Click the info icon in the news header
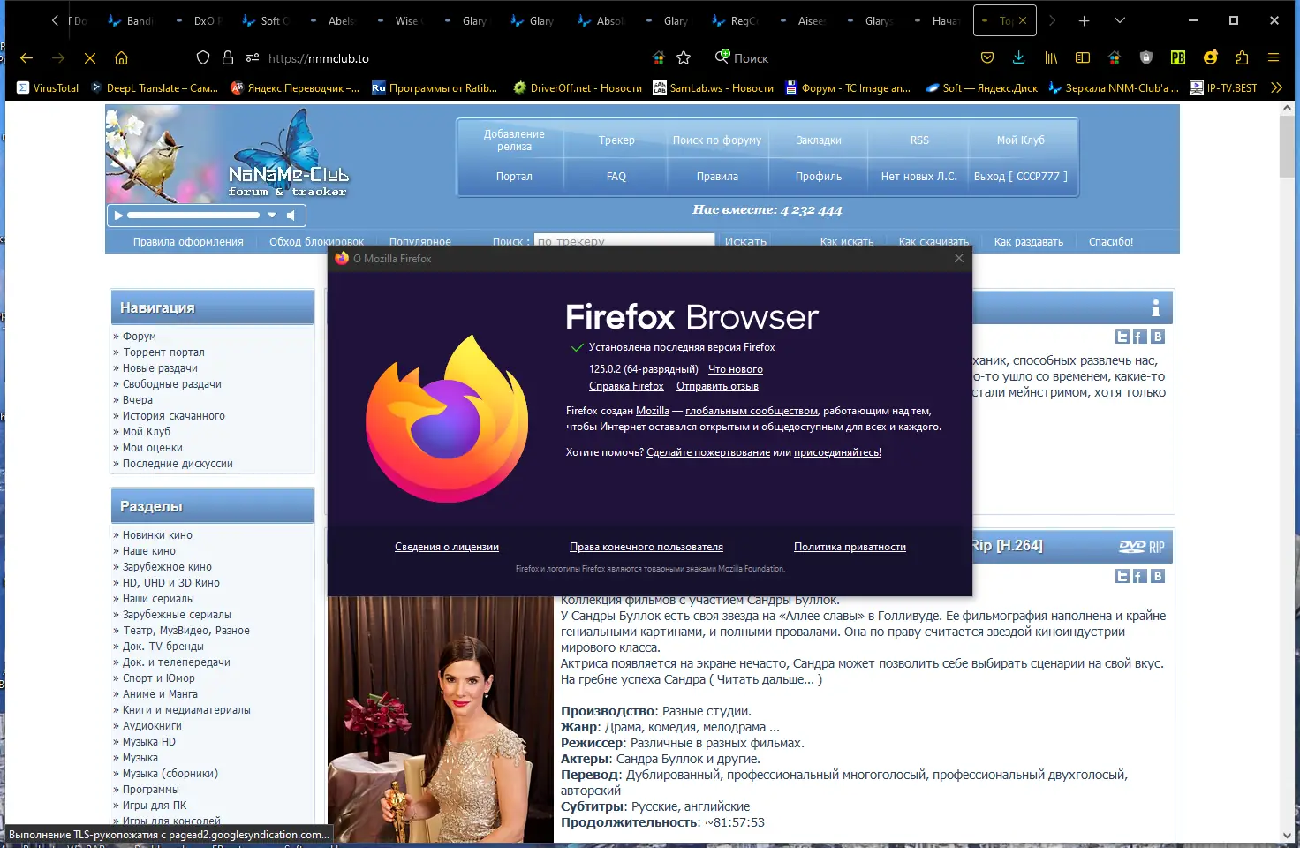Screen dimensions: 1300x848 tap(1155, 307)
